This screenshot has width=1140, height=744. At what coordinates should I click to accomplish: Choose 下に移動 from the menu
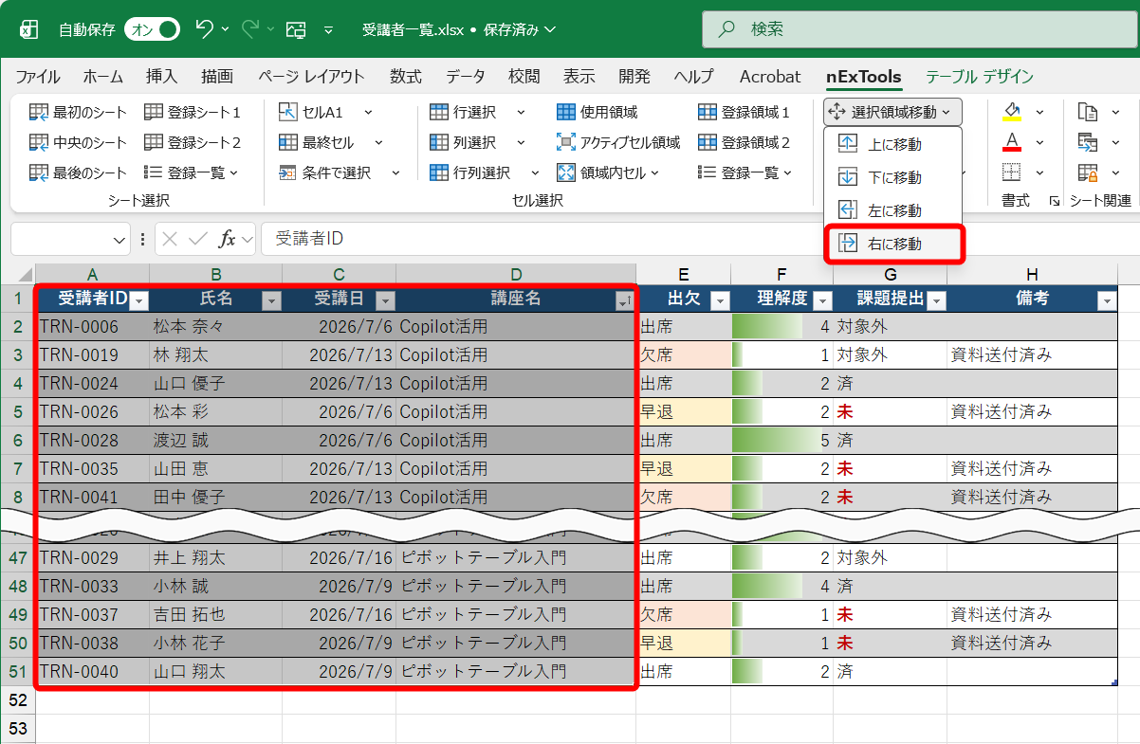click(x=893, y=177)
